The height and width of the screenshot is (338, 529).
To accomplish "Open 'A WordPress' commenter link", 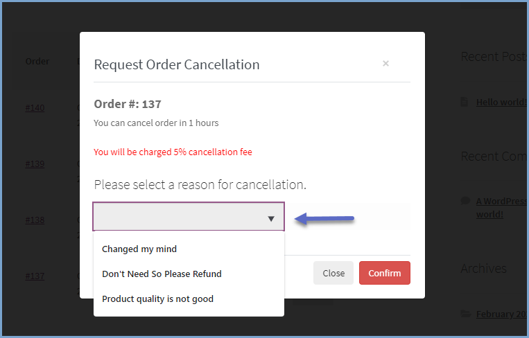I will tap(501, 201).
